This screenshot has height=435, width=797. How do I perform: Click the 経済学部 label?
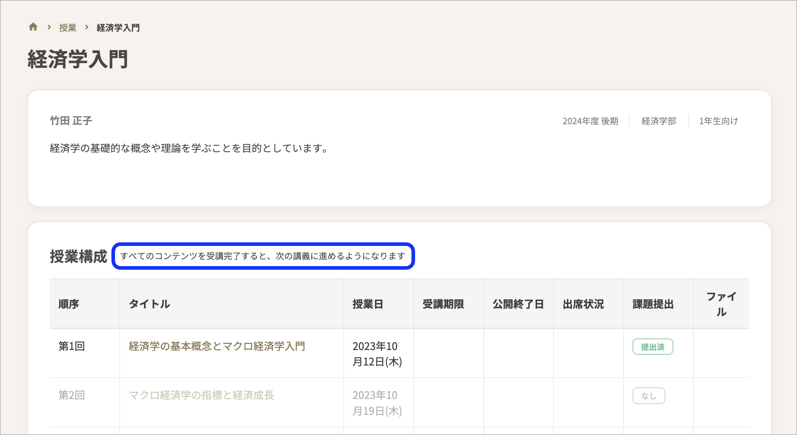(659, 121)
